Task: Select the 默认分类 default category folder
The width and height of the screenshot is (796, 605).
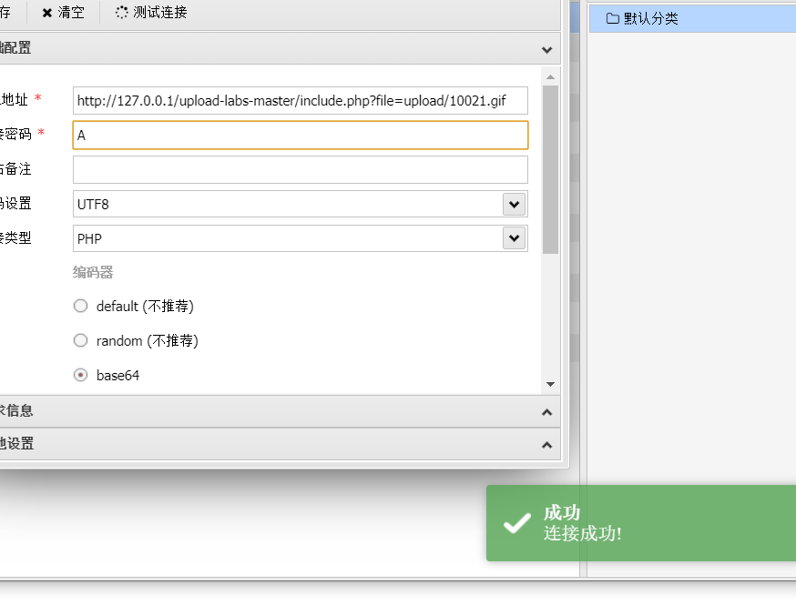Action: pyautogui.click(x=692, y=19)
